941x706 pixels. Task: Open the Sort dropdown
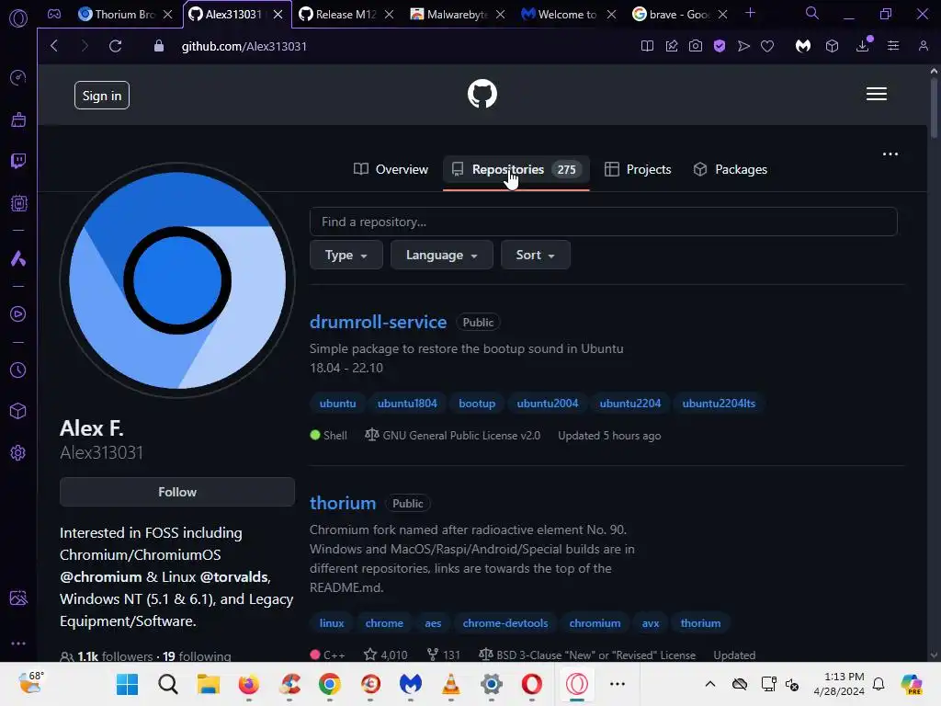coord(536,256)
